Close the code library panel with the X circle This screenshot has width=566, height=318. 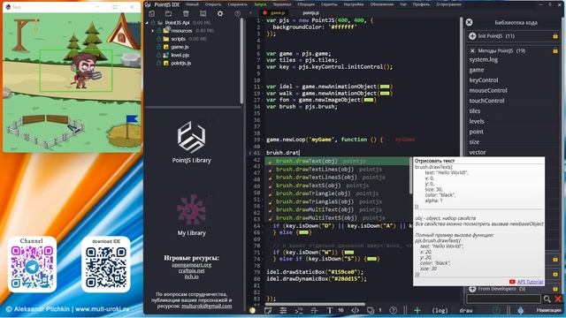coord(469,22)
